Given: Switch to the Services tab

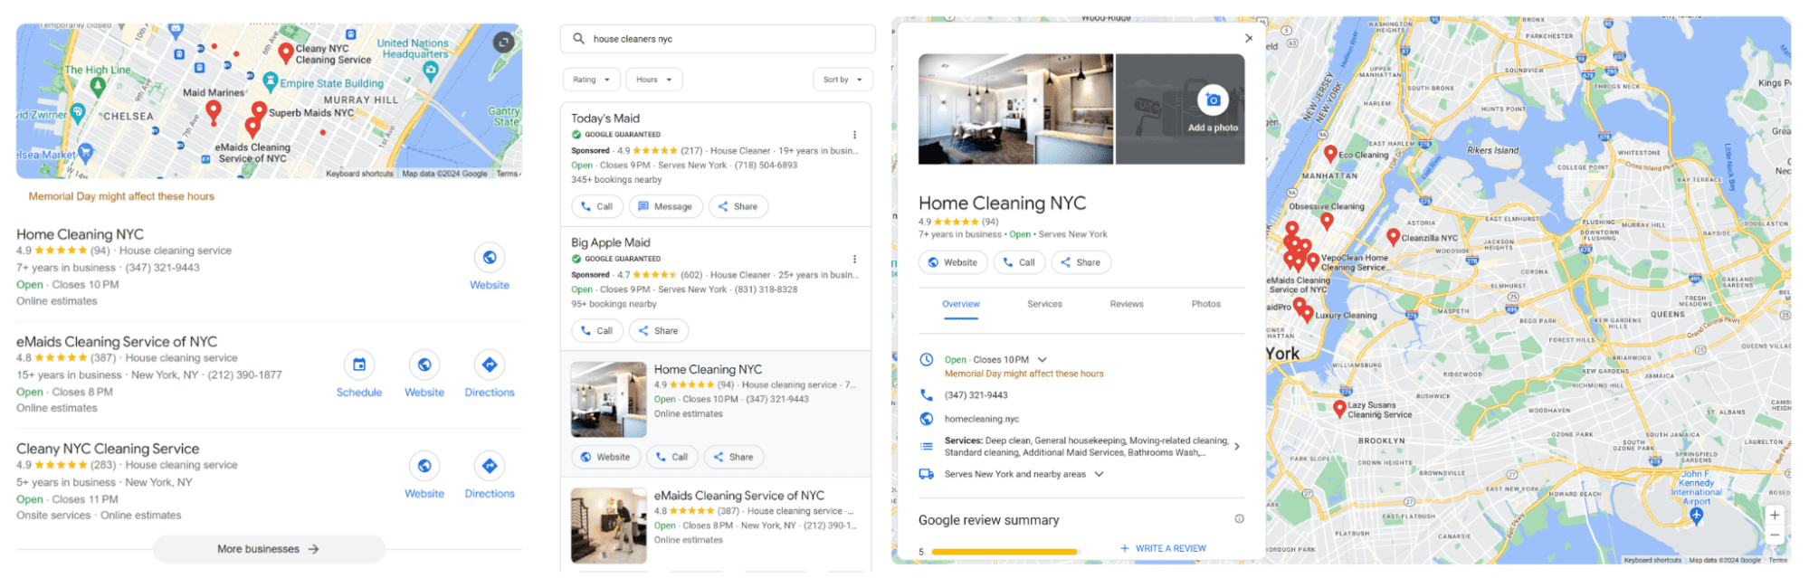Looking at the screenshot, I should coord(1044,305).
